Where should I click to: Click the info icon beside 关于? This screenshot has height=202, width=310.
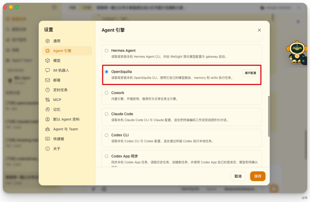pyautogui.click(x=47, y=149)
